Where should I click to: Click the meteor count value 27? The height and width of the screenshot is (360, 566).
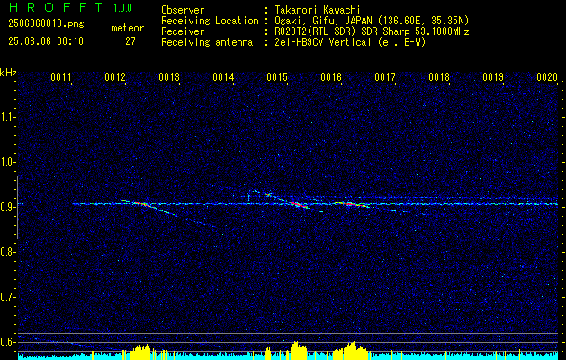point(130,41)
